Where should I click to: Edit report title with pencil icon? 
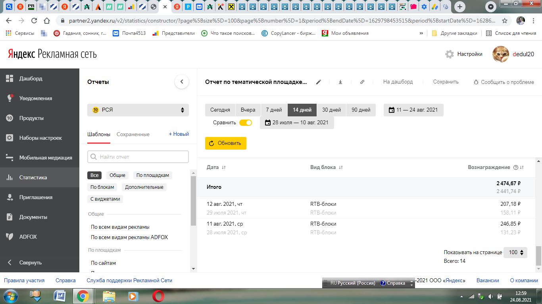point(318,82)
